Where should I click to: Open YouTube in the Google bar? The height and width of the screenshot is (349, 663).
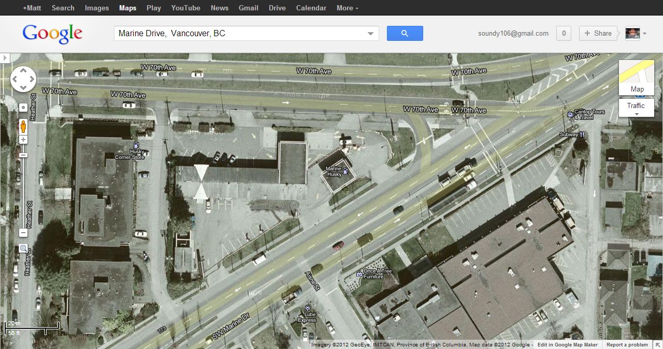click(x=185, y=8)
